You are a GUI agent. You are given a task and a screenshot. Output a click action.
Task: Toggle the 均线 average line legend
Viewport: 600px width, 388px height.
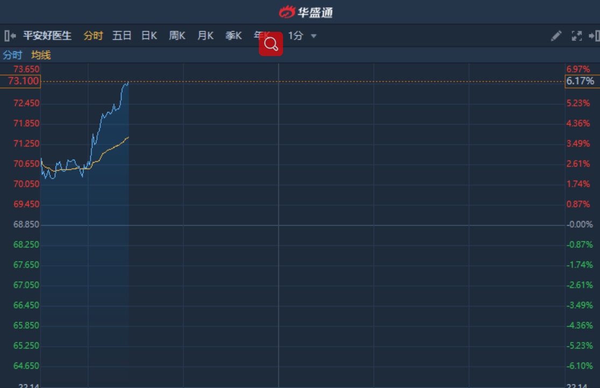(41, 55)
